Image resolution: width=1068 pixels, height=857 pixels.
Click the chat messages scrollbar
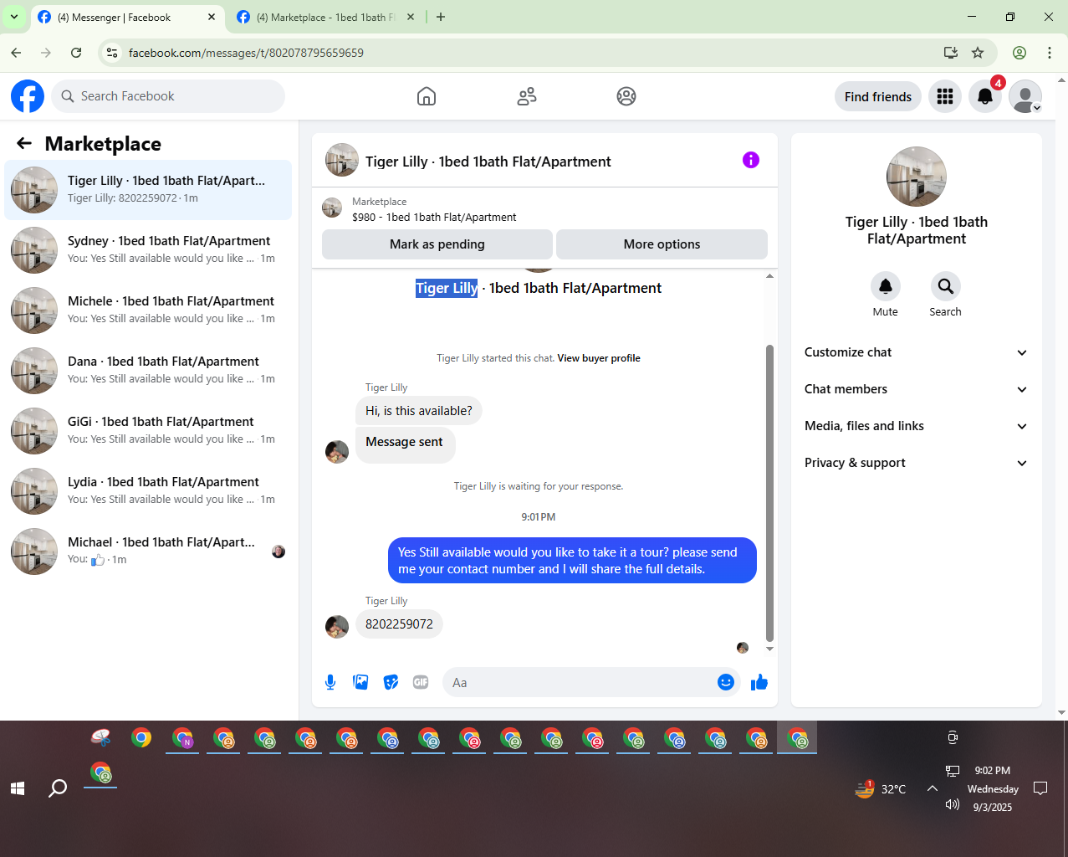pyautogui.click(x=769, y=492)
